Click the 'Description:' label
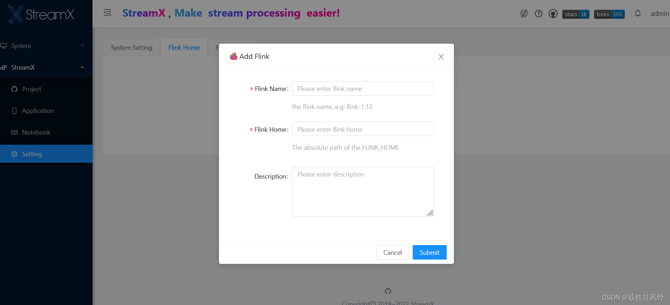 [271, 177]
